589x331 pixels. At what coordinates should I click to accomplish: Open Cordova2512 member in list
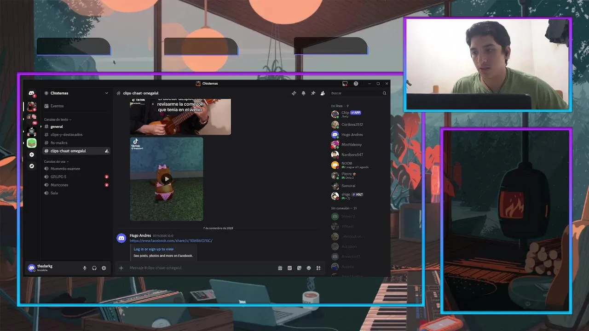[358, 125]
